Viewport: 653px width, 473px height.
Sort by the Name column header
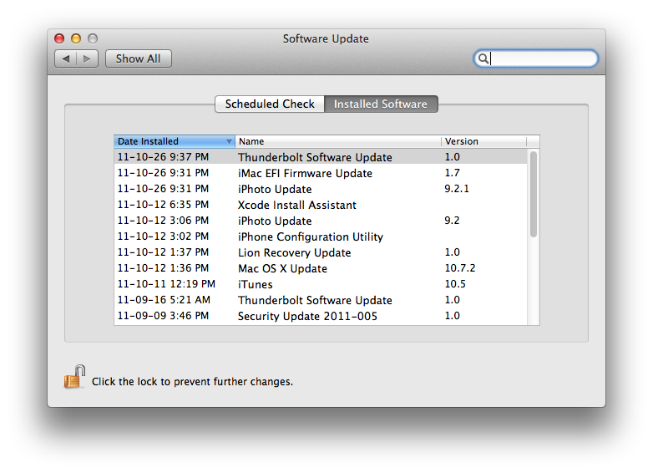click(338, 141)
